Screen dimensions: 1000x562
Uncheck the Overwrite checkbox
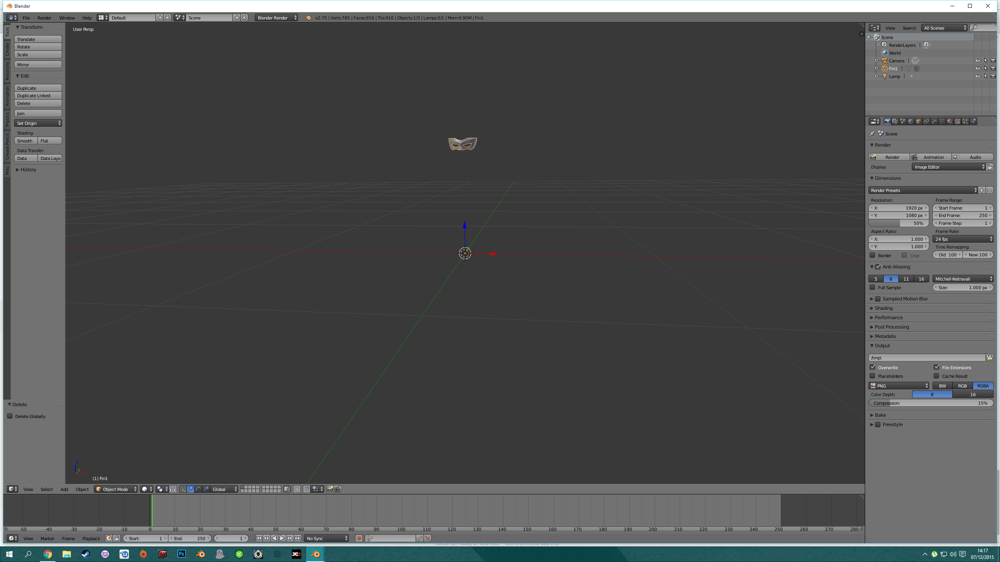pyautogui.click(x=872, y=367)
